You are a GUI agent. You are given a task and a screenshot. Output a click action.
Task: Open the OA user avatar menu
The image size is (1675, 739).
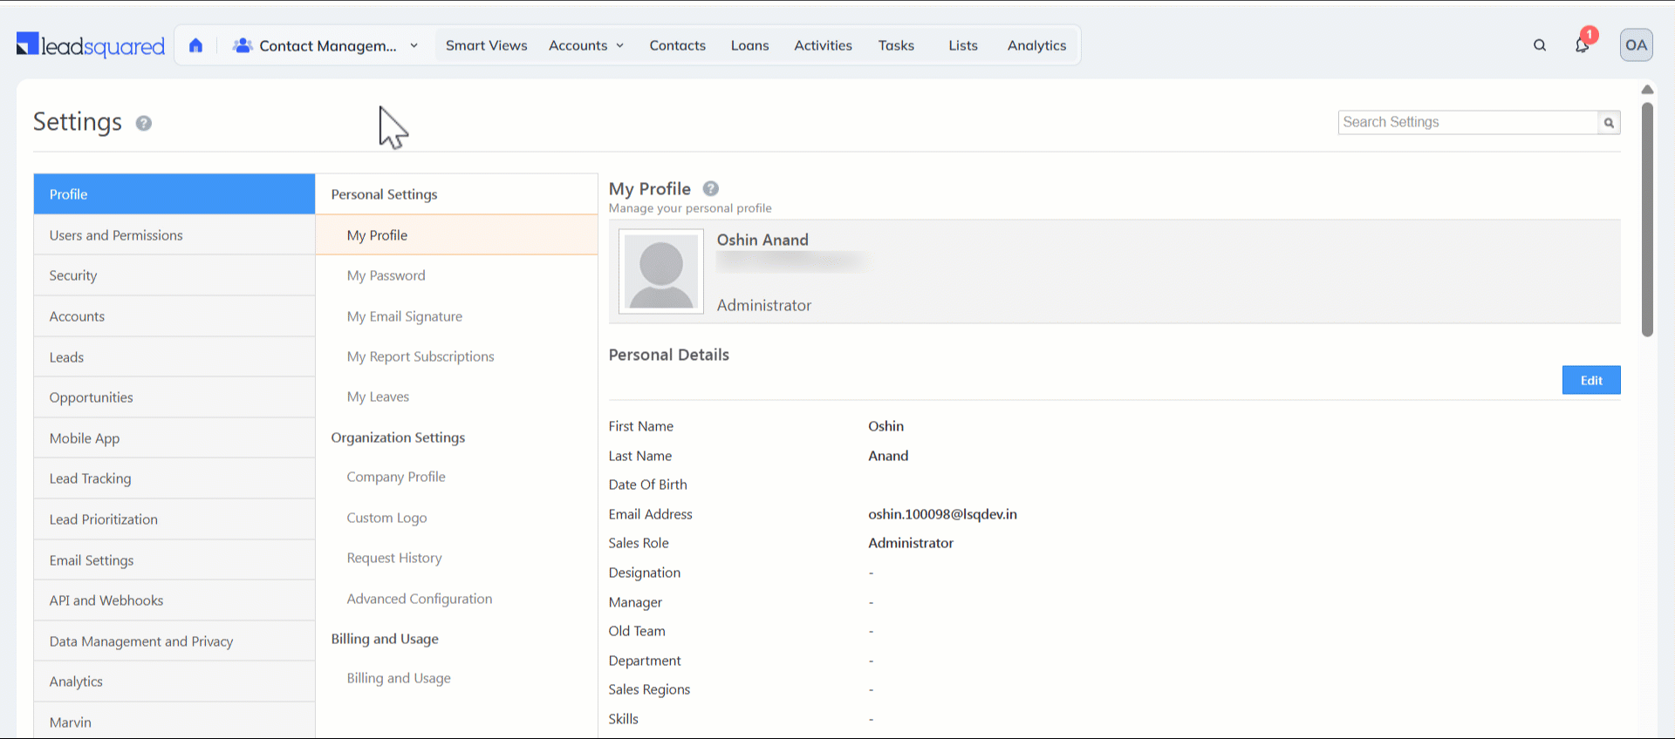(x=1636, y=45)
